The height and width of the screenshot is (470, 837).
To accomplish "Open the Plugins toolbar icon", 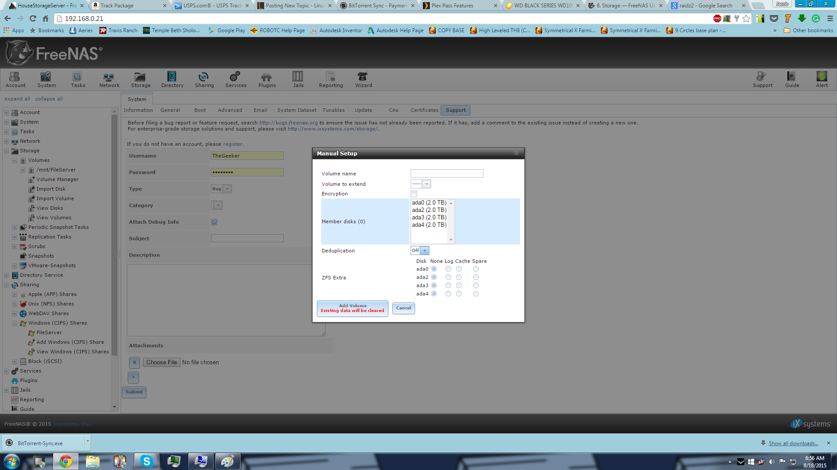I will click(267, 79).
